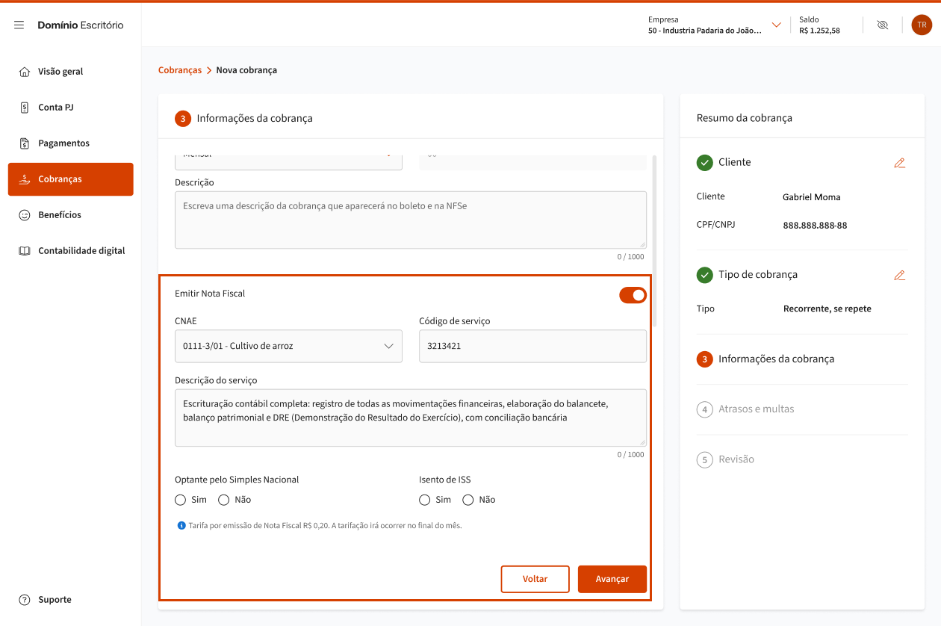This screenshot has width=941, height=626.
Task: Select Sim for Optante pelo Simples Nacional
Action: tap(180, 500)
